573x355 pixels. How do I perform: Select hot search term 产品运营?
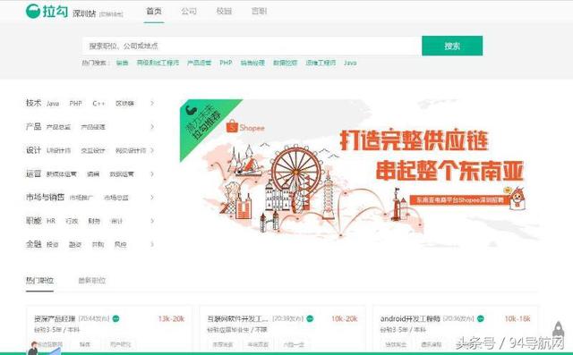tap(199, 63)
